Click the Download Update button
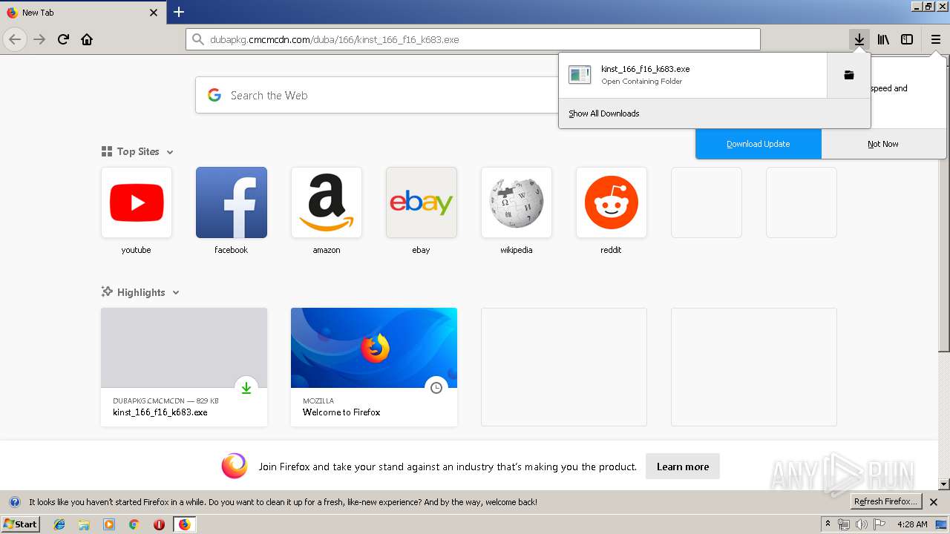Screen dimensions: 950x534 coord(758,144)
